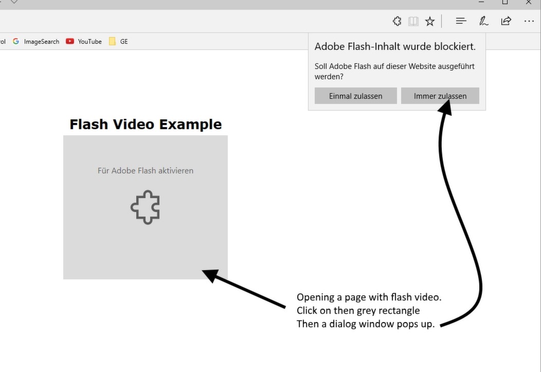Close the browser window
The height and width of the screenshot is (372, 541).
[529, 2]
